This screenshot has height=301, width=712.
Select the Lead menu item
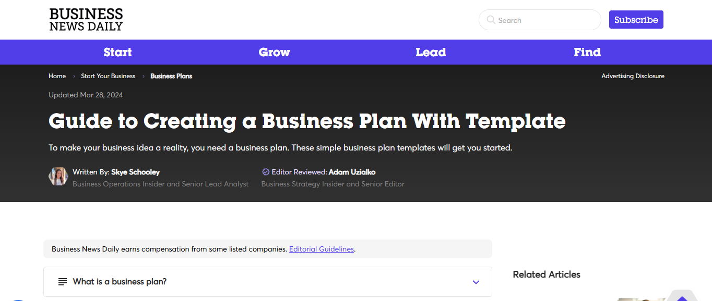click(x=431, y=52)
